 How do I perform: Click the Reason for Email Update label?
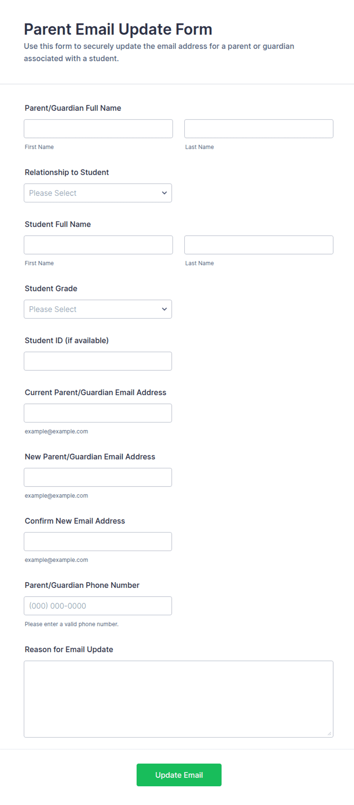coord(69,650)
